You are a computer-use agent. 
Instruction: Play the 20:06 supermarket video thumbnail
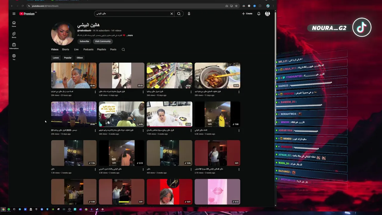pyautogui.click(x=170, y=76)
